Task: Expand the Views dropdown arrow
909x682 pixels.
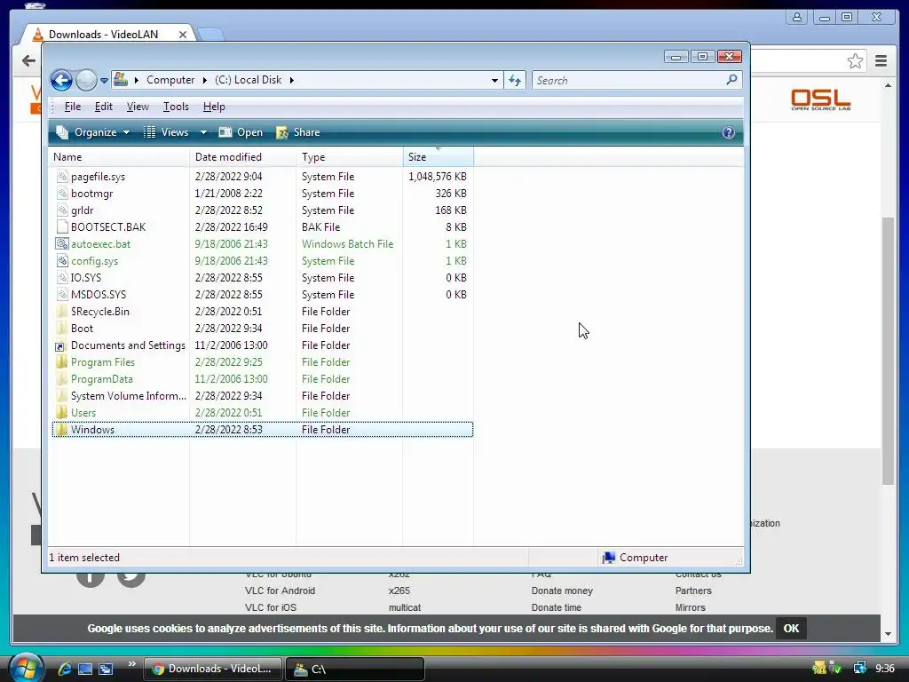Action: 203,132
